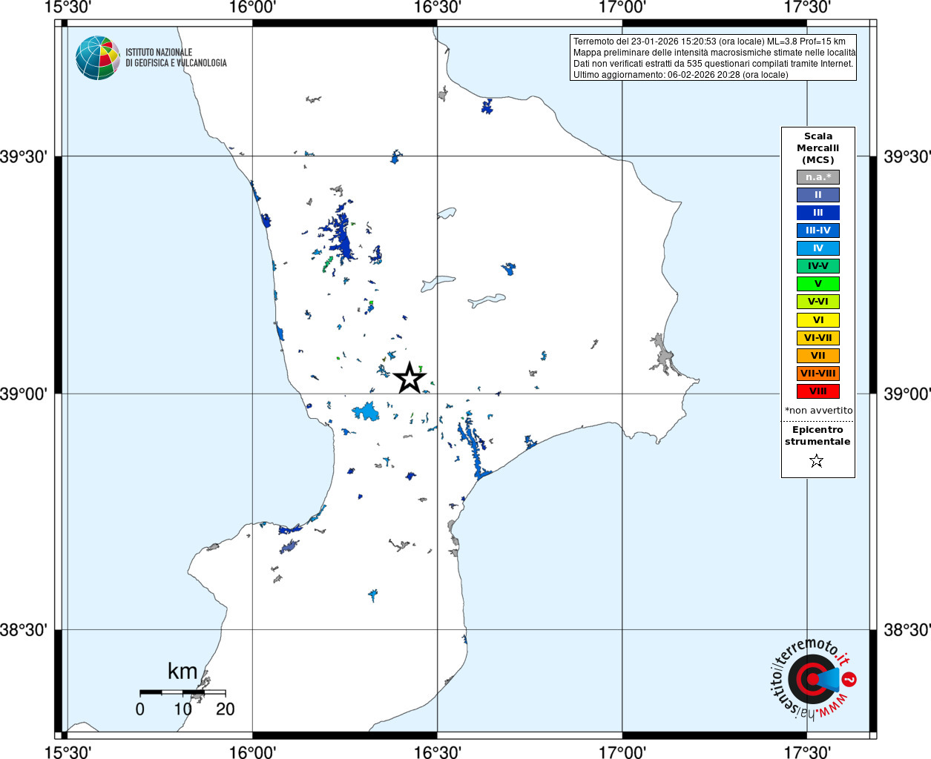
Task: Select the II intensity swatch
Action: click(818, 195)
